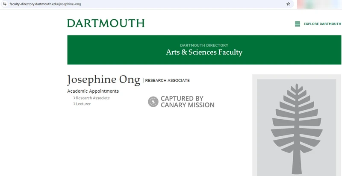Click the Dartmouth Directory banner label
Screen dimensions: 342x176
pyautogui.click(x=204, y=45)
